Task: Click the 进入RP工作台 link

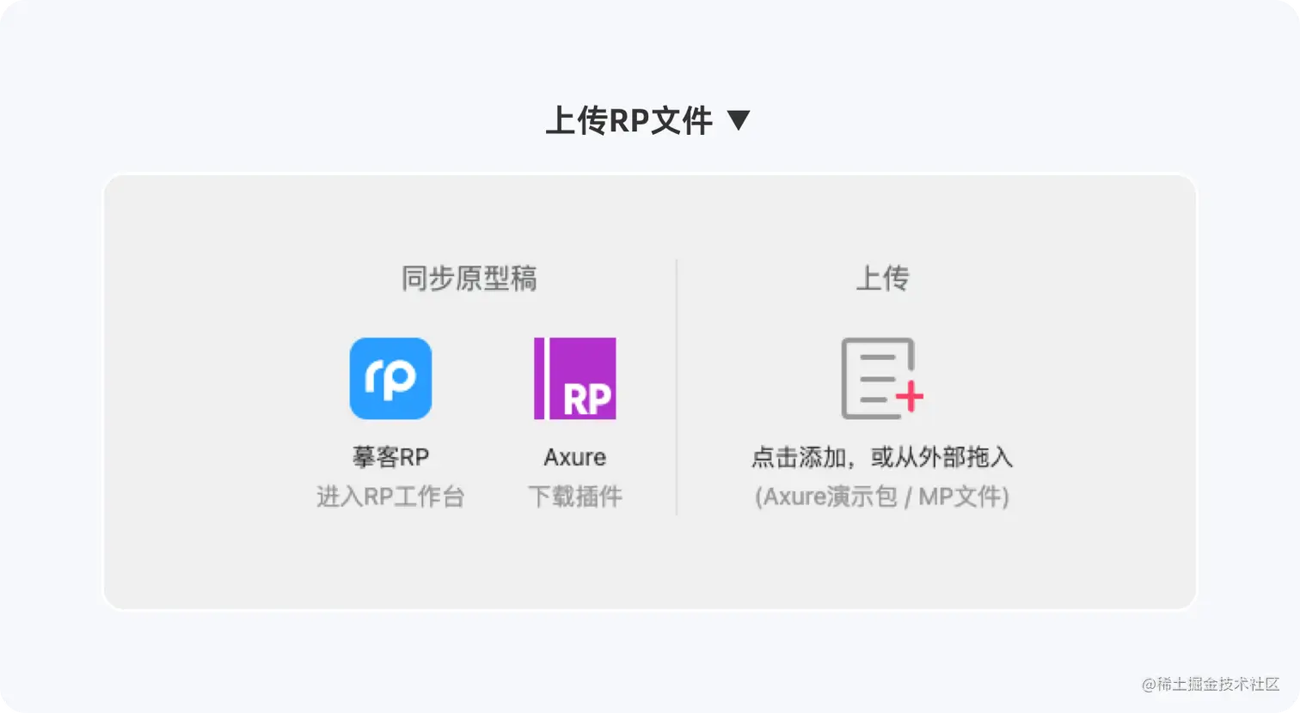Action: (x=390, y=497)
